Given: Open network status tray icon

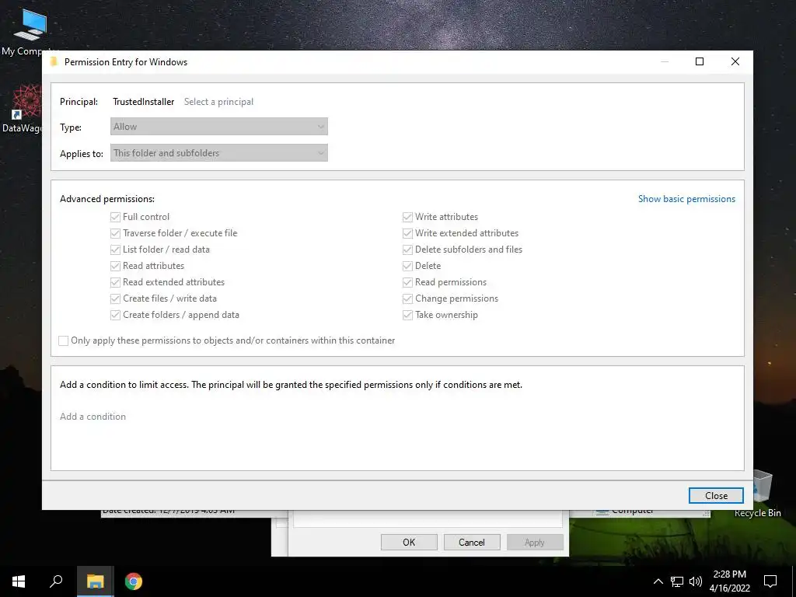Looking at the screenshot, I should coord(677,581).
